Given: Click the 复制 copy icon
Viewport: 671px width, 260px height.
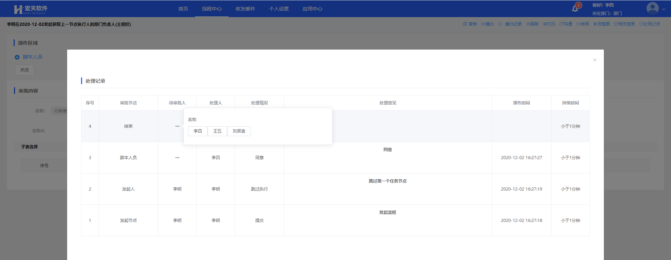Looking at the screenshot, I should click(464, 24).
